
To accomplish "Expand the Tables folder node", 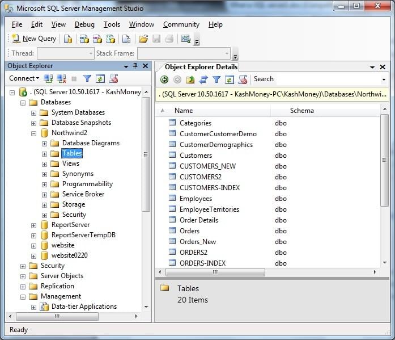I will (44, 154).
